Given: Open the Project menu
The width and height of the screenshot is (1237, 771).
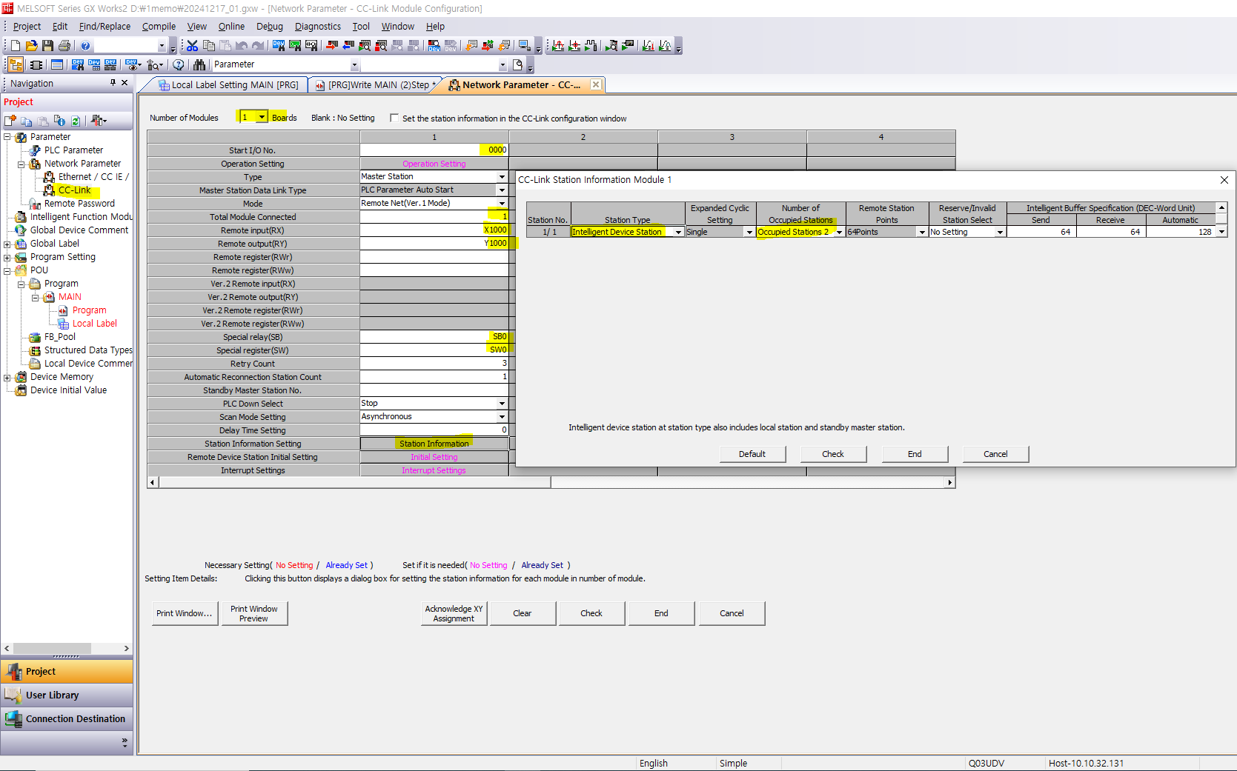Looking at the screenshot, I should point(27,27).
